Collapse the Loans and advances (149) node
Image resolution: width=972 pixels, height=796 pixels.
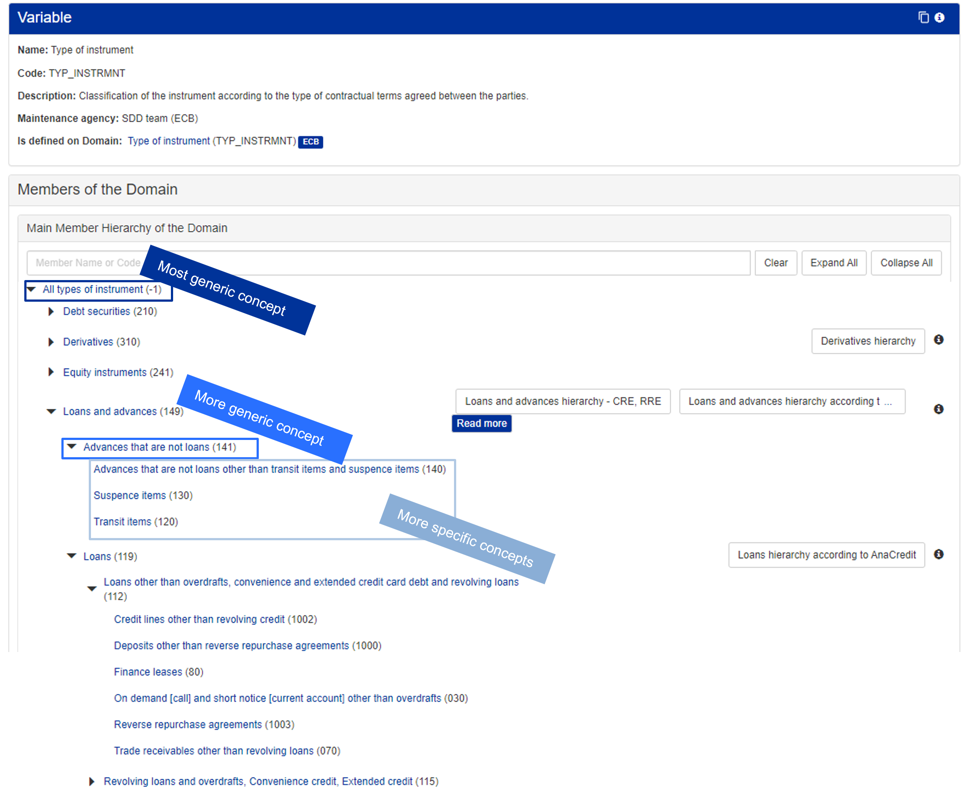(x=51, y=411)
